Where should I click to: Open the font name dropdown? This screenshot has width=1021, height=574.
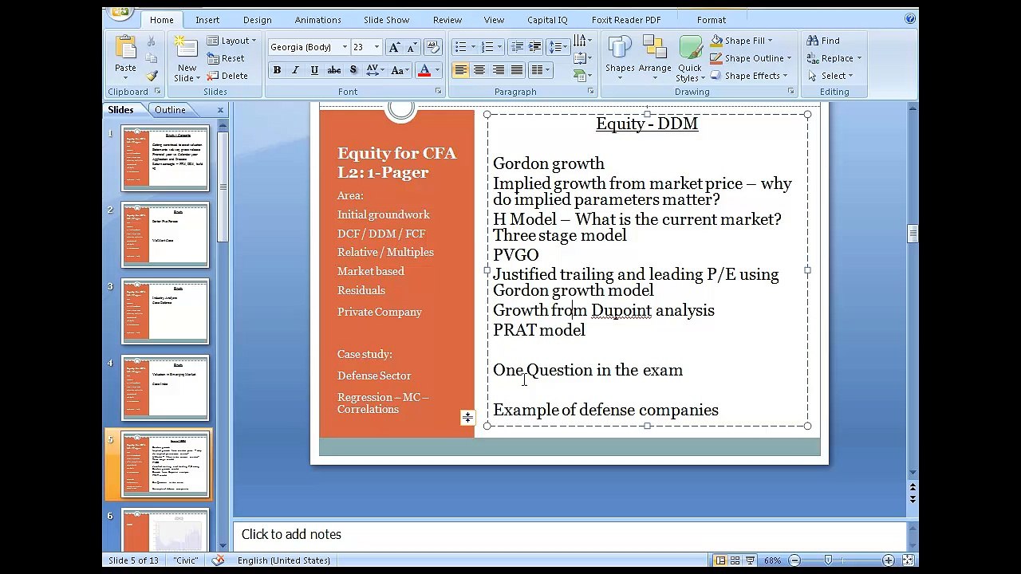point(345,48)
